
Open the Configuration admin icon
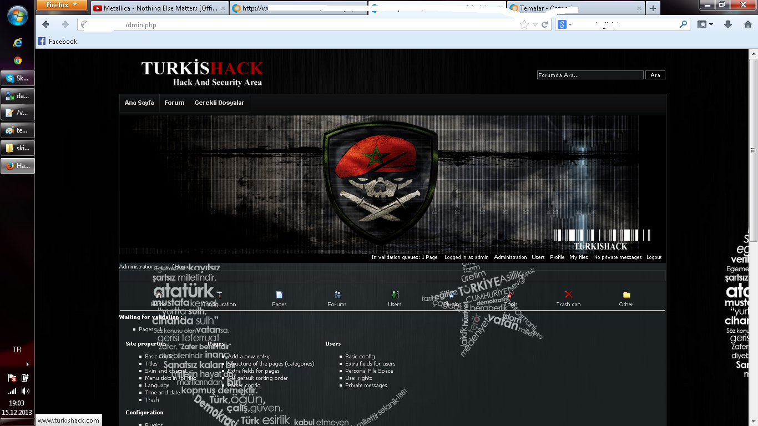click(219, 295)
